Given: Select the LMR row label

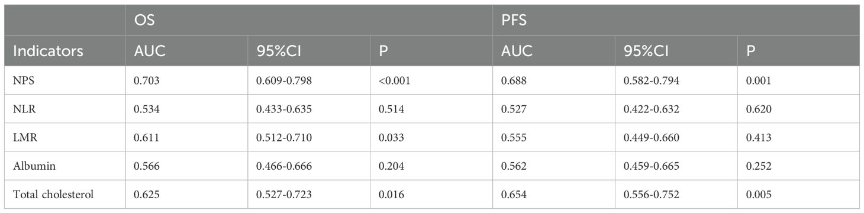Looking at the screenshot, I should click(23, 138).
